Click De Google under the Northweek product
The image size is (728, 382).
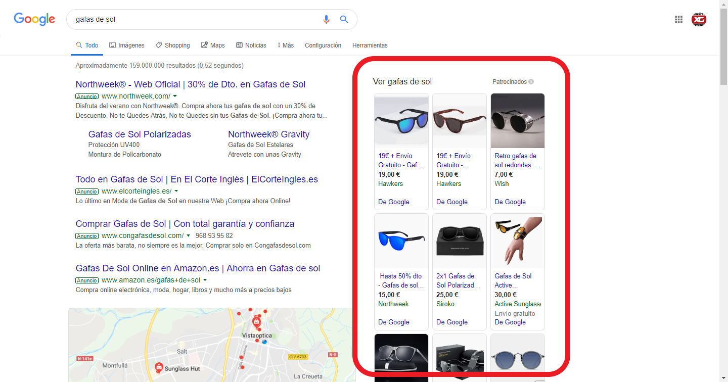394,322
